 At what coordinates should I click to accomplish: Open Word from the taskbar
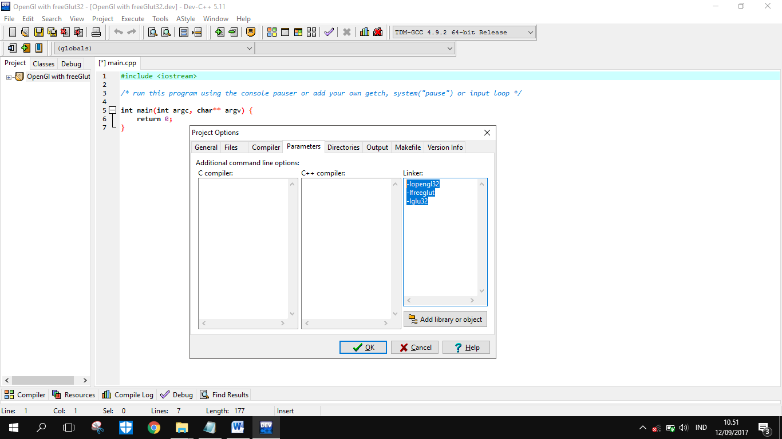click(238, 427)
